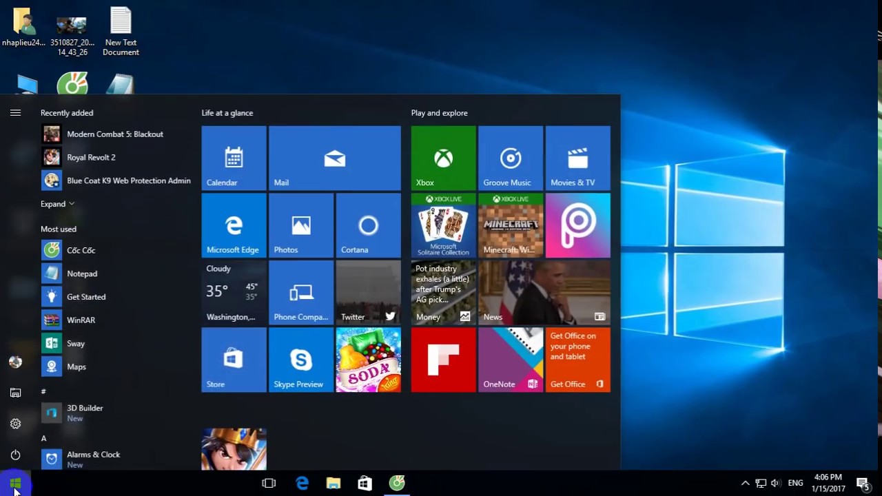Open network status tray icon
This screenshot has height=496, width=882.
761,484
